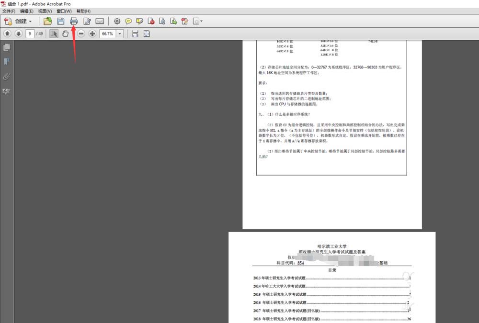
Task: Open the bookmarks panel
Action: click(6, 62)
